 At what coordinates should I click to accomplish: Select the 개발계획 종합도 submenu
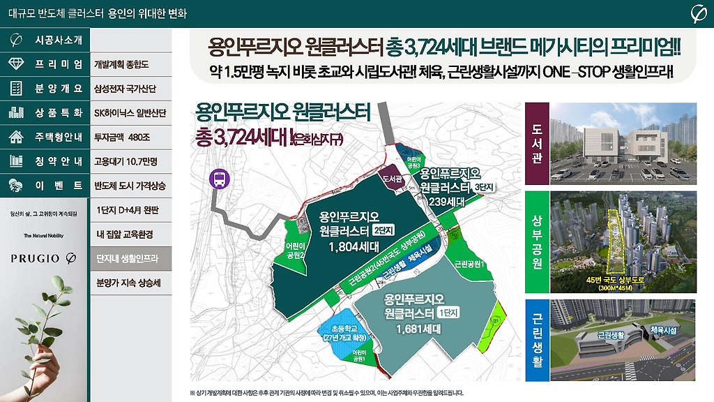(131, 64)
